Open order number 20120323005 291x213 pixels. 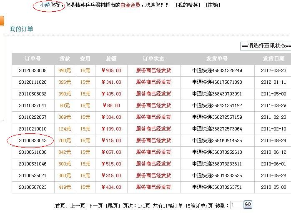pos(33,70)
